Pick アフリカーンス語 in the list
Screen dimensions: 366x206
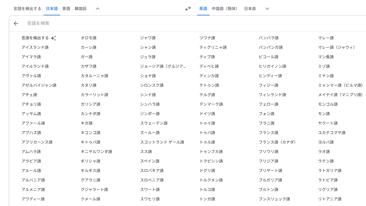pos(37,142)
